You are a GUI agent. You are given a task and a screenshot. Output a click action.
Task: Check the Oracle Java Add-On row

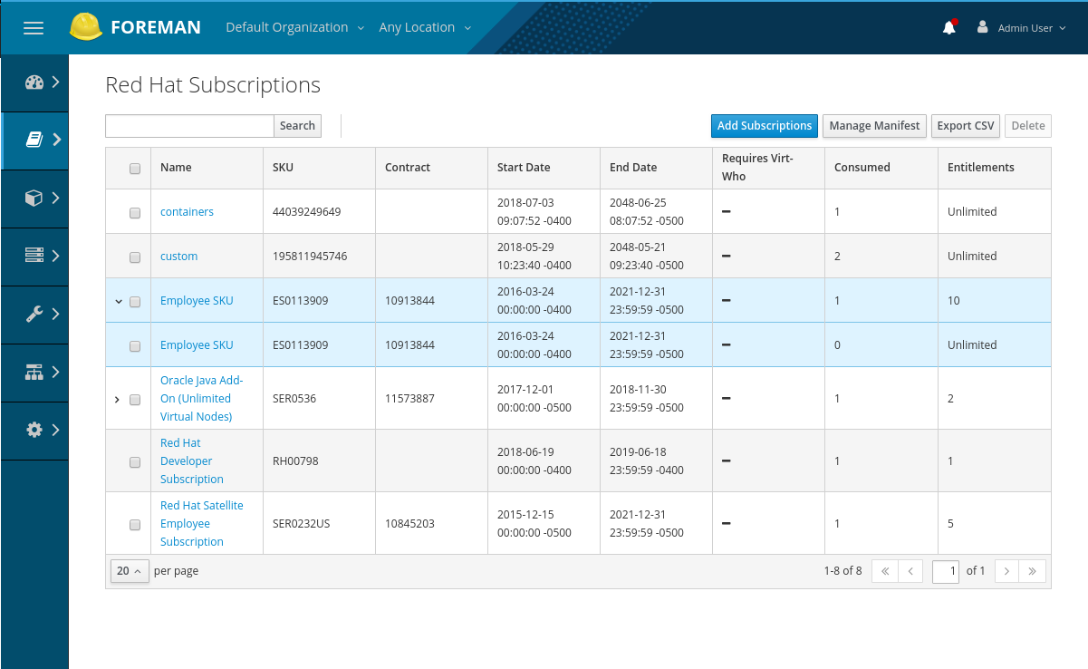point(135,400)
